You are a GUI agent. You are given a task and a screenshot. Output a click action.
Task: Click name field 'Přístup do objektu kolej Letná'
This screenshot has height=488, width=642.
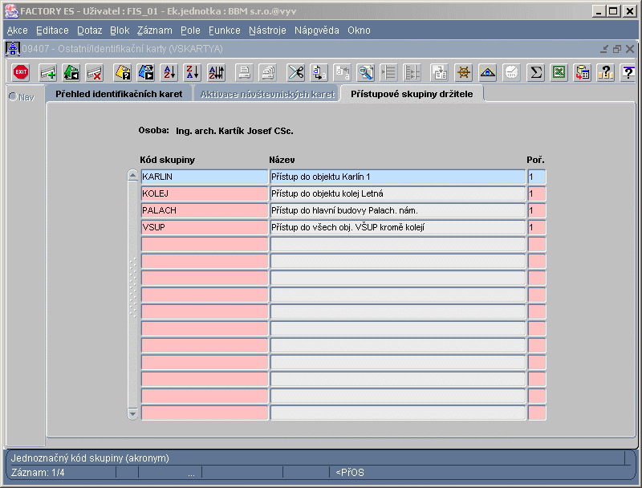397,193
